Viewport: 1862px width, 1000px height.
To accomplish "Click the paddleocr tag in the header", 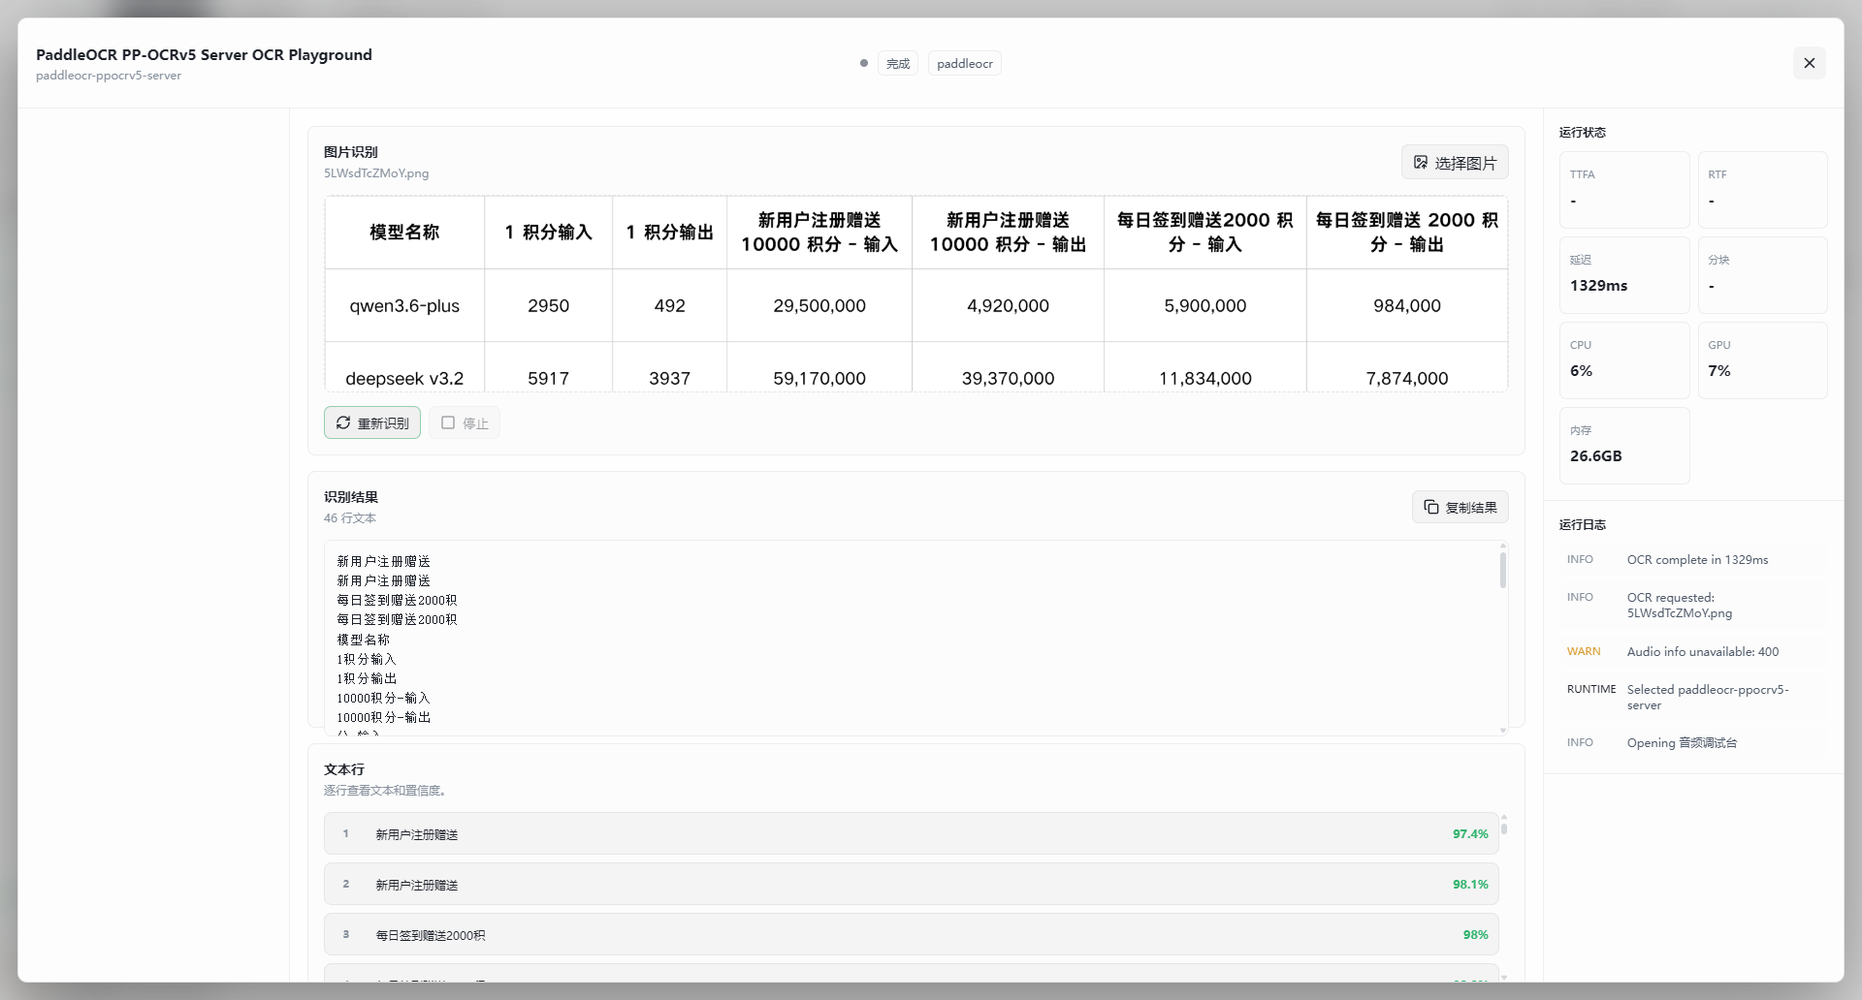I will coord(965,63).
